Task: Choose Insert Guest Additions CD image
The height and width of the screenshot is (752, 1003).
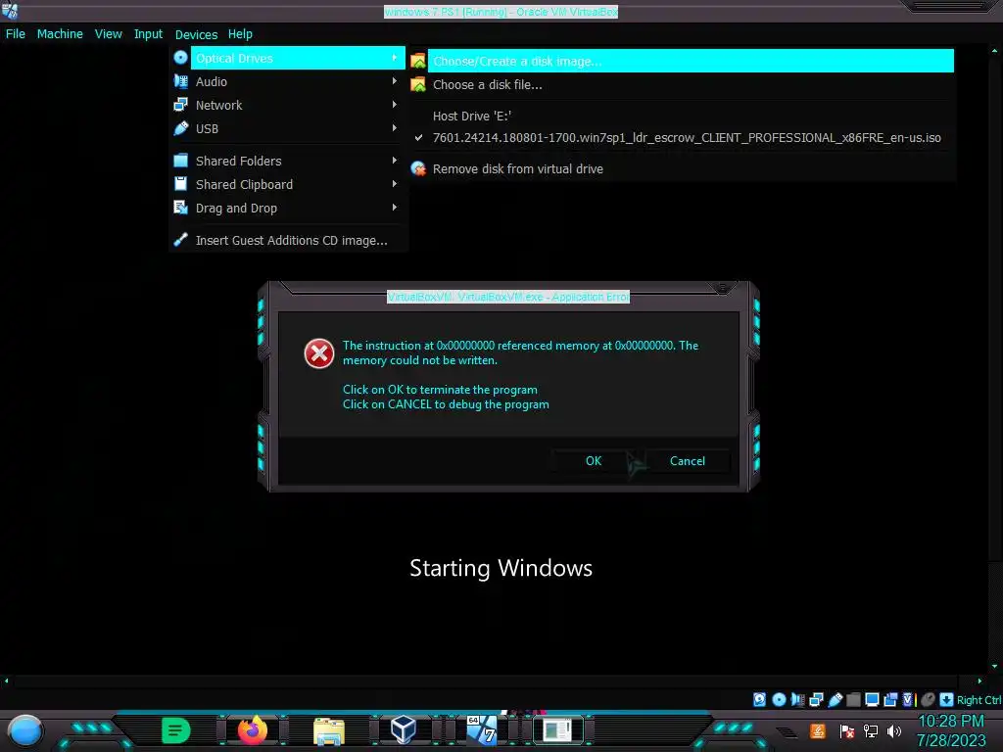Action: [x=288, y=240]
